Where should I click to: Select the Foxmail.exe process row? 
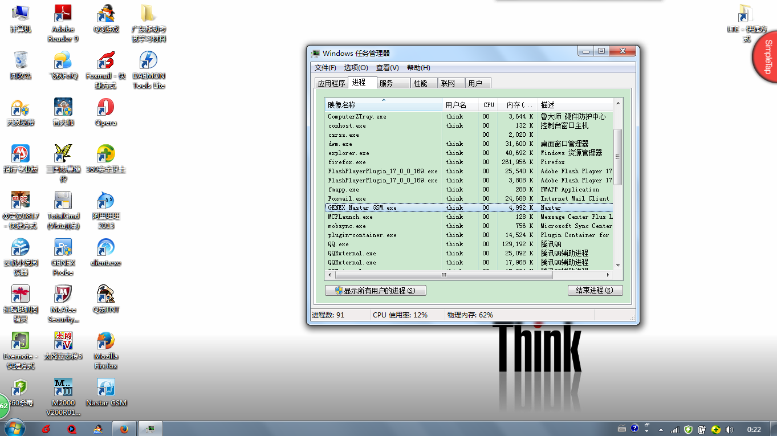click(x=469, y=198)
